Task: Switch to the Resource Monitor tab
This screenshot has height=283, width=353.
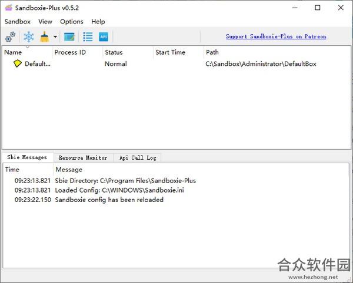Action: 83,158
